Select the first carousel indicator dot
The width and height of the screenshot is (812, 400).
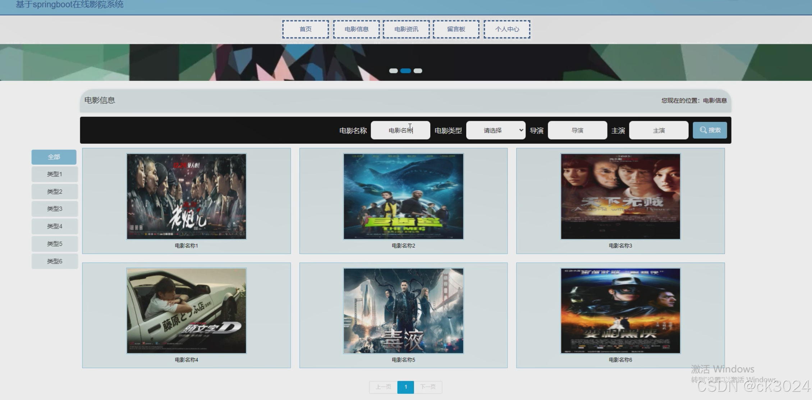pos(393,71)
